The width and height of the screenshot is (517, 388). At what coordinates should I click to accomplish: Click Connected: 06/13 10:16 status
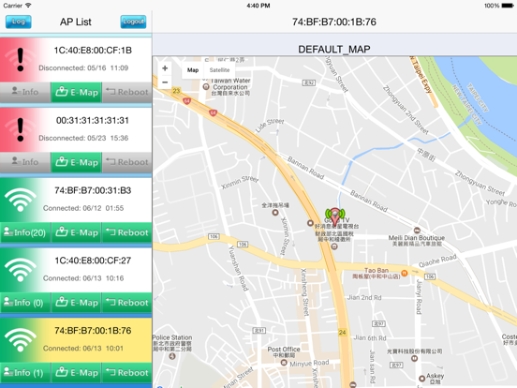(83, 278)
